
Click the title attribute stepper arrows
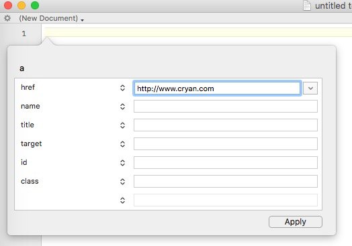tap(122, 125)
